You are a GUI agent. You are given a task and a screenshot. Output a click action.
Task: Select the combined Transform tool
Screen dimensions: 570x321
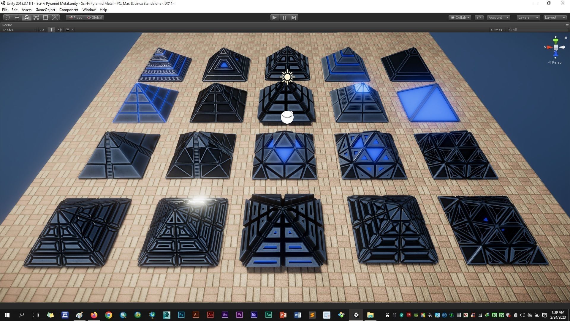pos(55,18)
